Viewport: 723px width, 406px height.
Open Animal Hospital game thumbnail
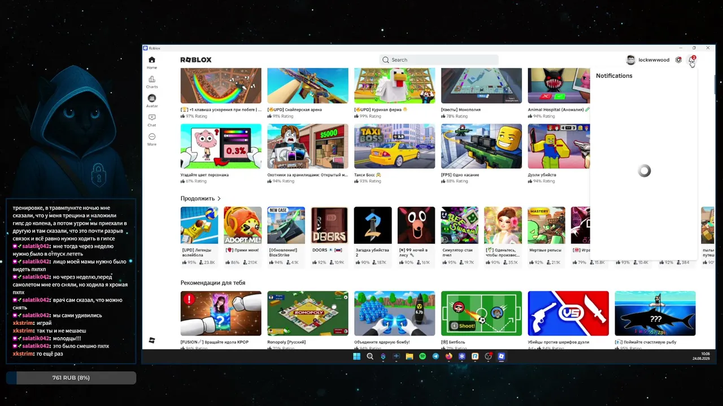(x=559, y=86)
